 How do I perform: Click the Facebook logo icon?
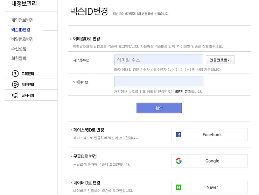coord(178,135)
